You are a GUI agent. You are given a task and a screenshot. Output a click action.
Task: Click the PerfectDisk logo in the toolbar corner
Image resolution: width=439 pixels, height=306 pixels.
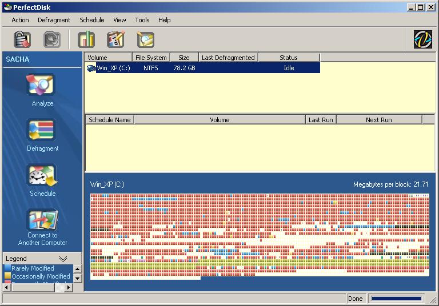(x=423, y=39)
